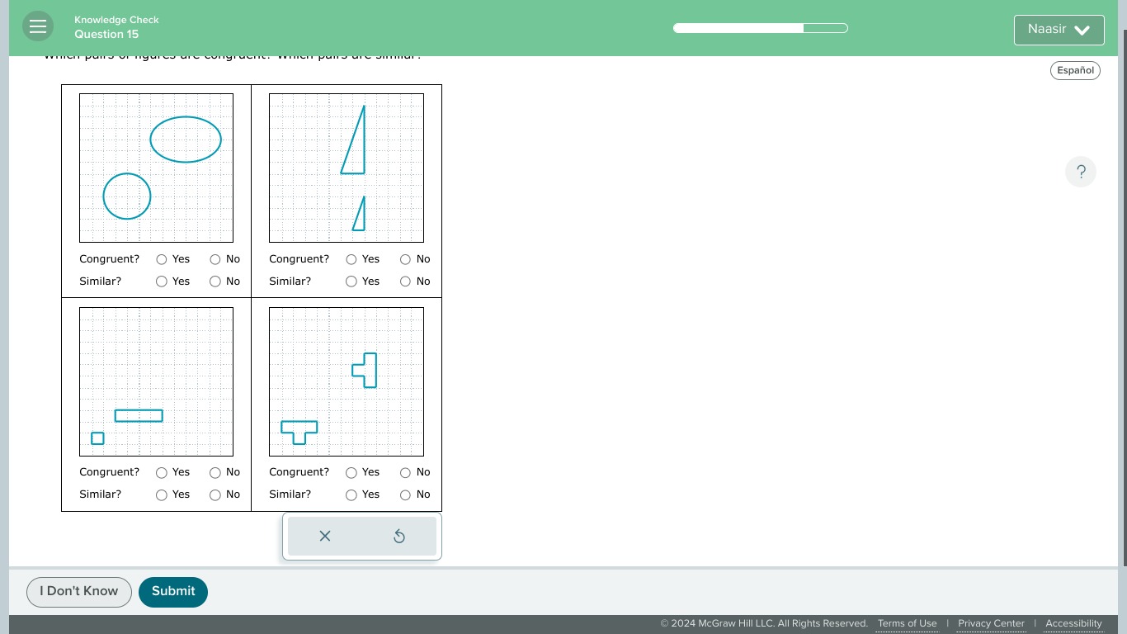Viewport: 1127px width, 634px height.
Task: Select Congruent No for circle and ellipse
Action: tap(215, 259)
